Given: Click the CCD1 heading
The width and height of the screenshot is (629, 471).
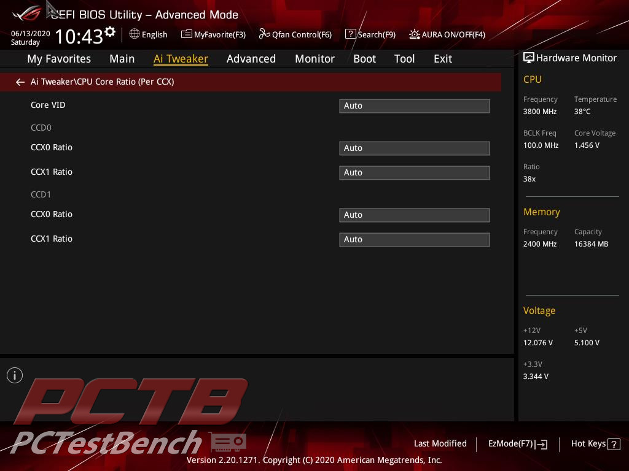Looking at the screenshot, I should pyautogui.click(x=41, y=194).
